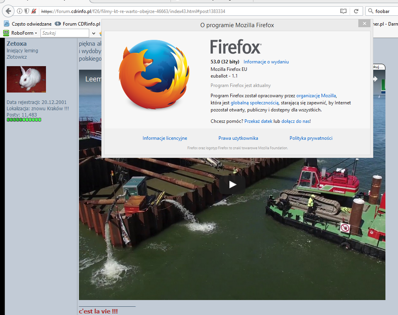This screenshot has height=315, width=398.
Task: Click the dołącz do nas link
Action: point(295,121)
